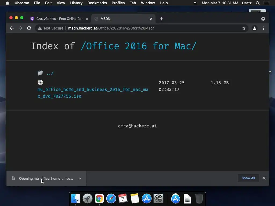Click the eject icon in the menu bar
275x206 pixels.
[x=195, y=3]
